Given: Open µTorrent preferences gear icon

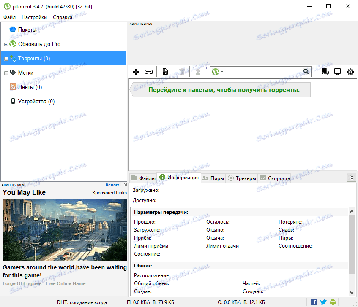Looking at the screenshot, I should pyautogui.click(x=350, y=72).
